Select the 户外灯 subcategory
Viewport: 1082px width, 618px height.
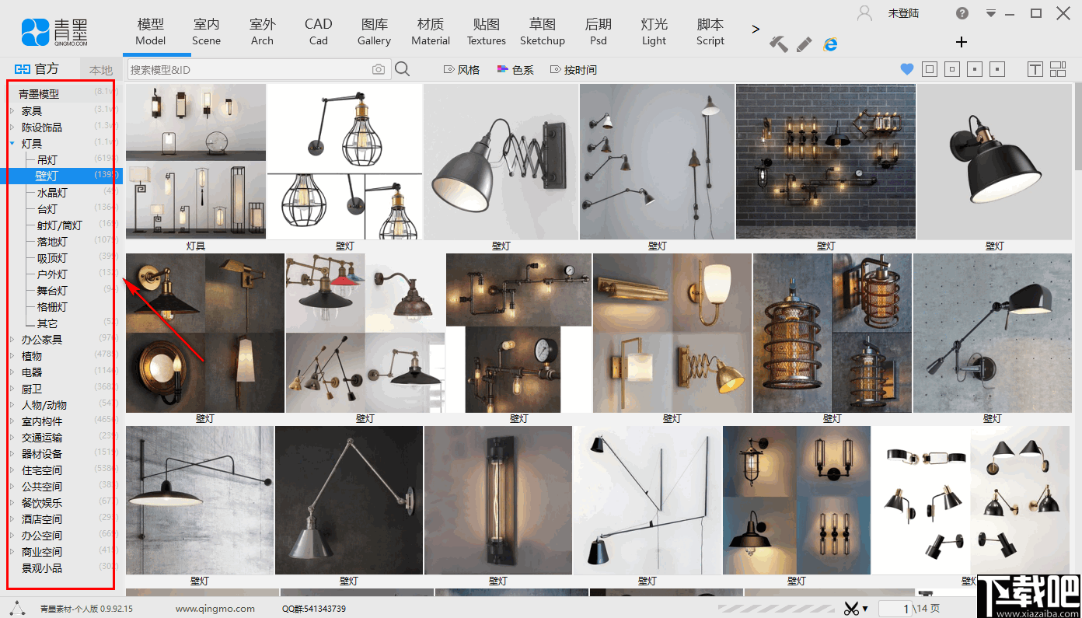click(x=52, y=274)
